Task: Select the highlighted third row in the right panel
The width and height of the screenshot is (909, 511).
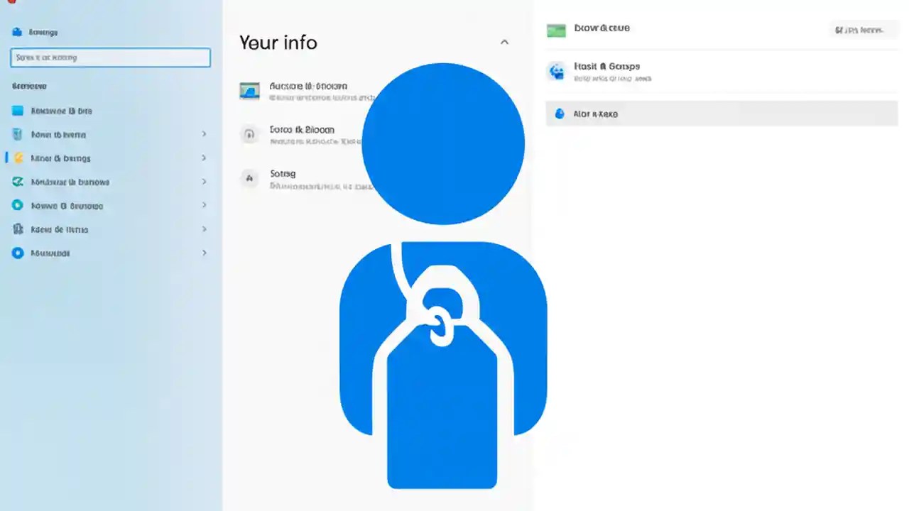Action: point(721,114)
